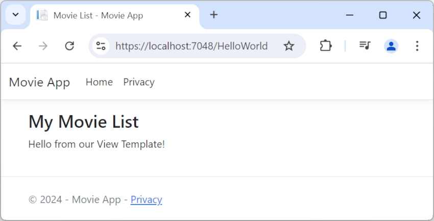Viewport: 434px width, 221px height.
Task: Go back to the previous page
Action: (17, 46)
